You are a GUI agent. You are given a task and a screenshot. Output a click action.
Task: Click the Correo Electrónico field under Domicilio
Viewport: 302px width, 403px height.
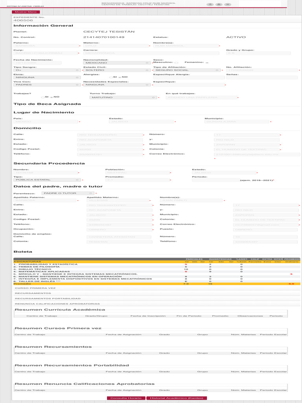257,154
